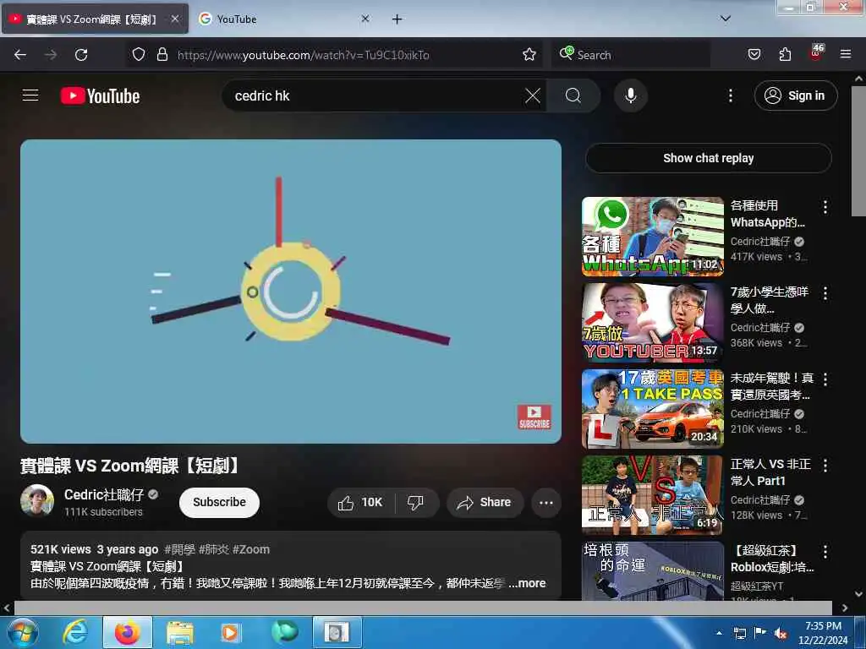This screenshot has height=649, width=866.
Task: Open the Windows Start button
Action: 22,632
